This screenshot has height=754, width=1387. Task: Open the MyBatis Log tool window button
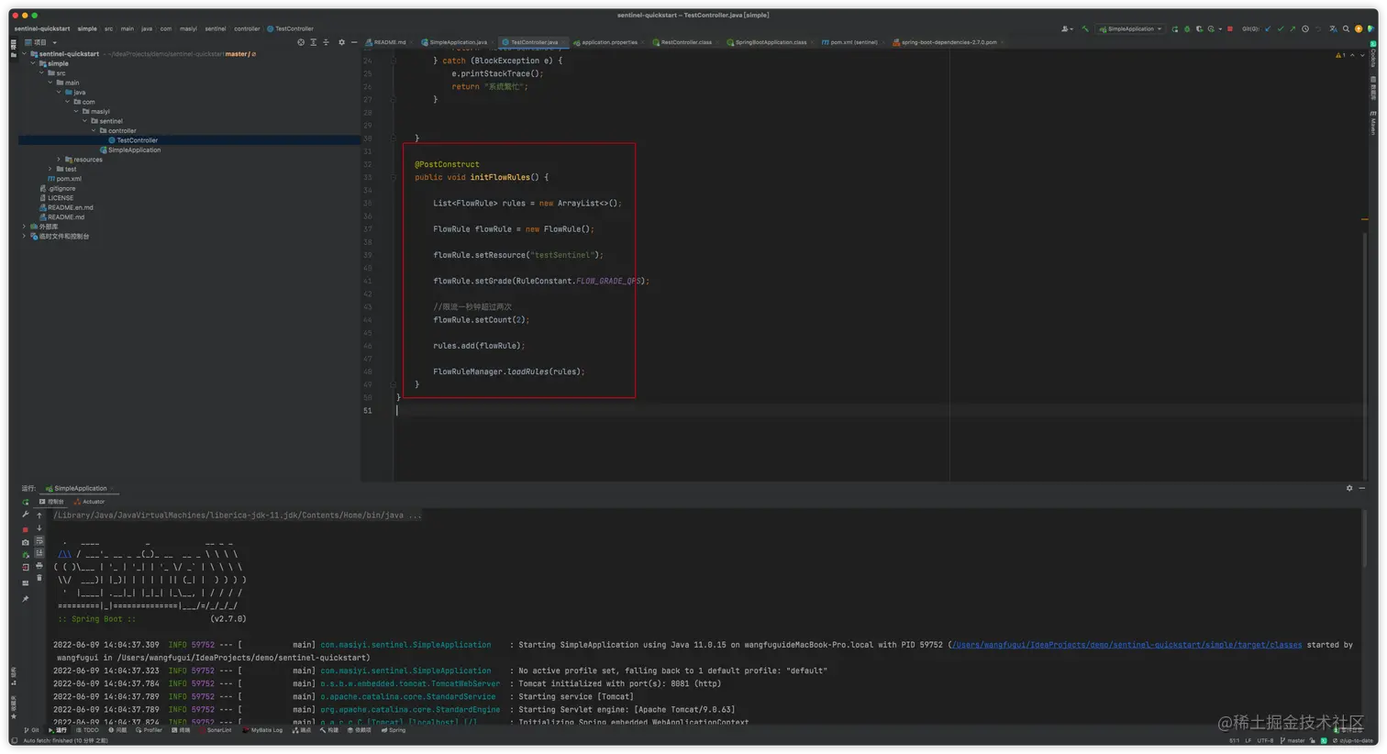(x=264, y=730)
